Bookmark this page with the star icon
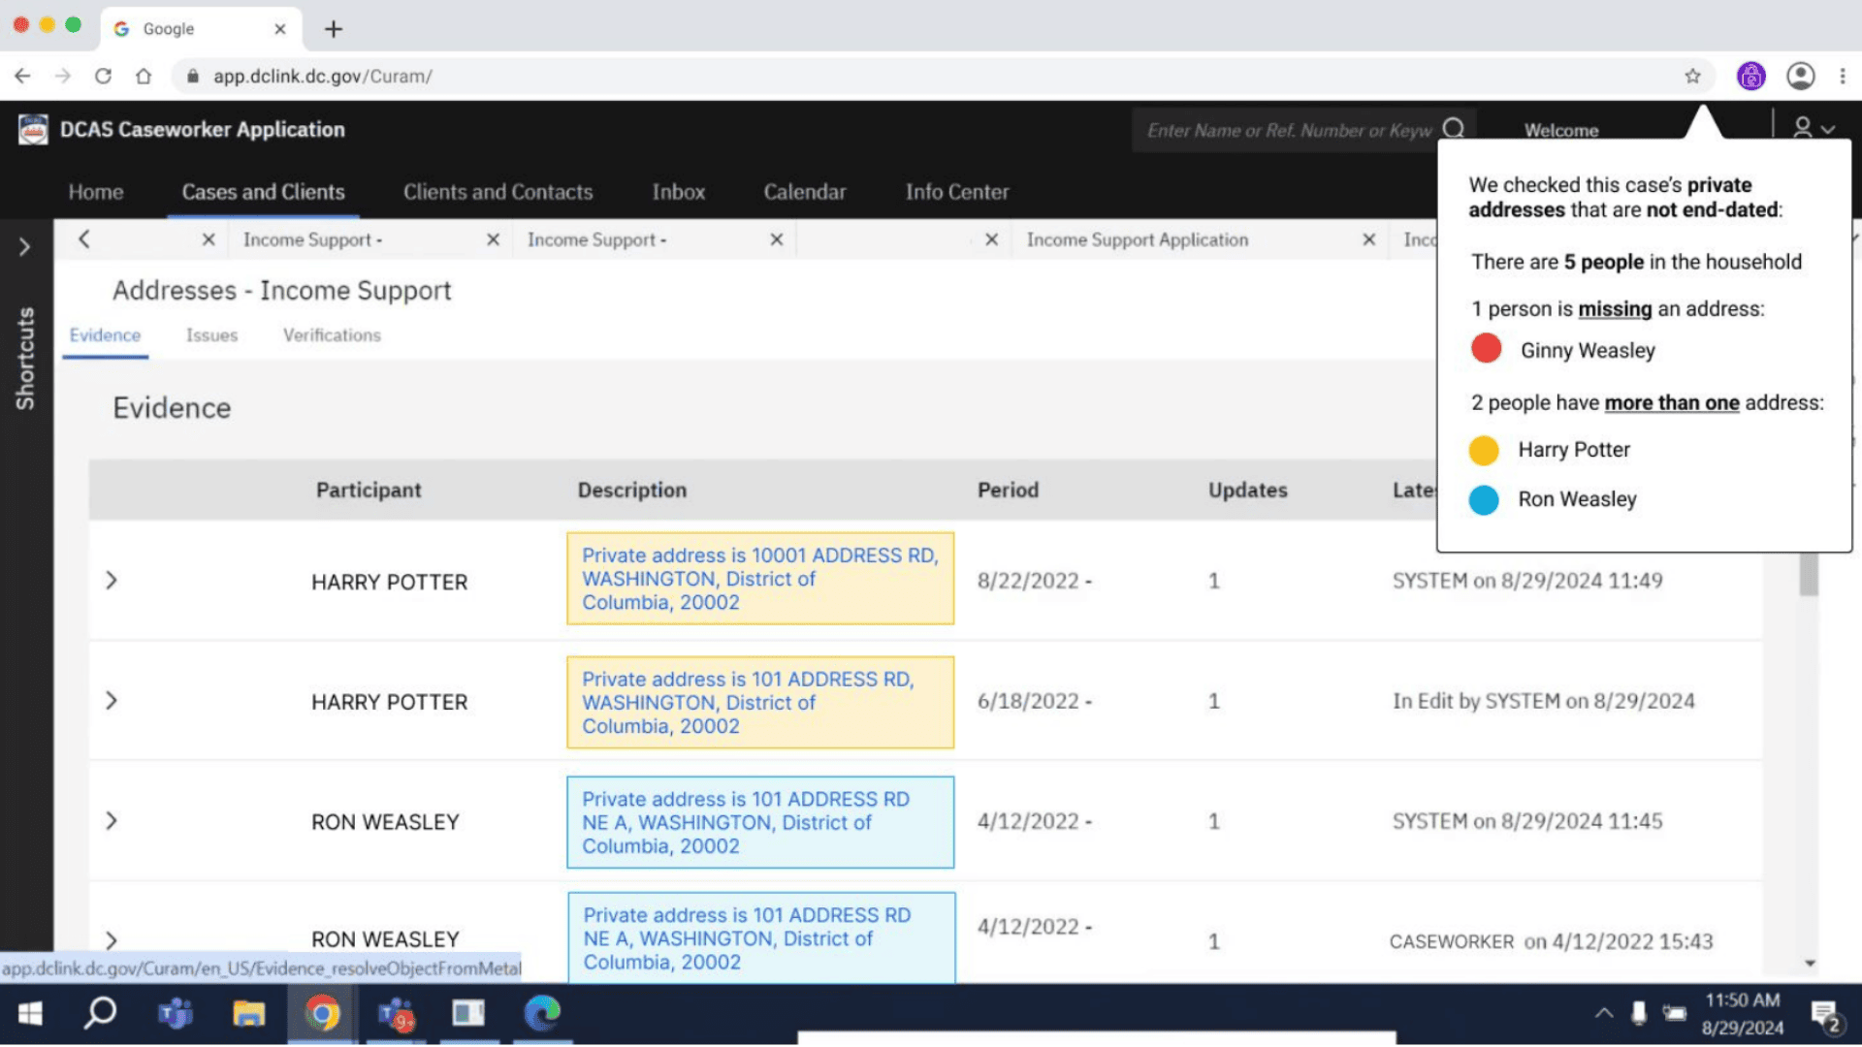The width and height of the screenshot is (1862, 1047). click(x=1692, y=76)
